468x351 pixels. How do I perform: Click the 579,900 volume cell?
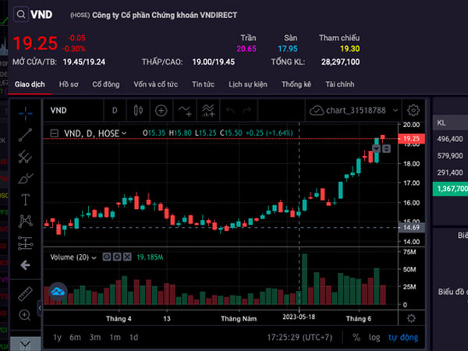tap(450, 156)
